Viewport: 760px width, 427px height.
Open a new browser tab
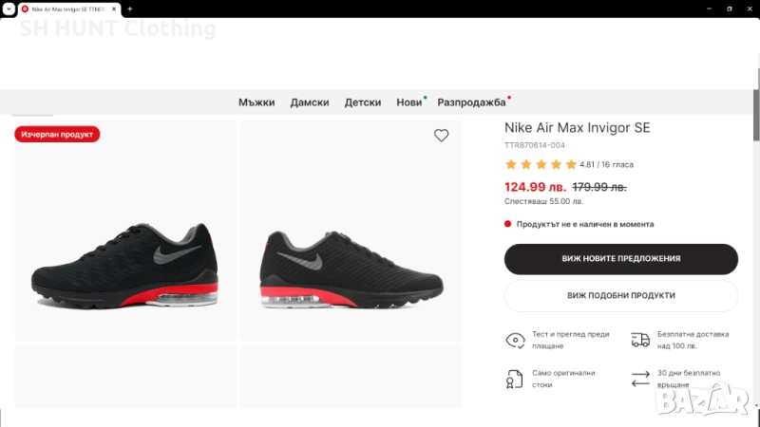pos(130,9)
